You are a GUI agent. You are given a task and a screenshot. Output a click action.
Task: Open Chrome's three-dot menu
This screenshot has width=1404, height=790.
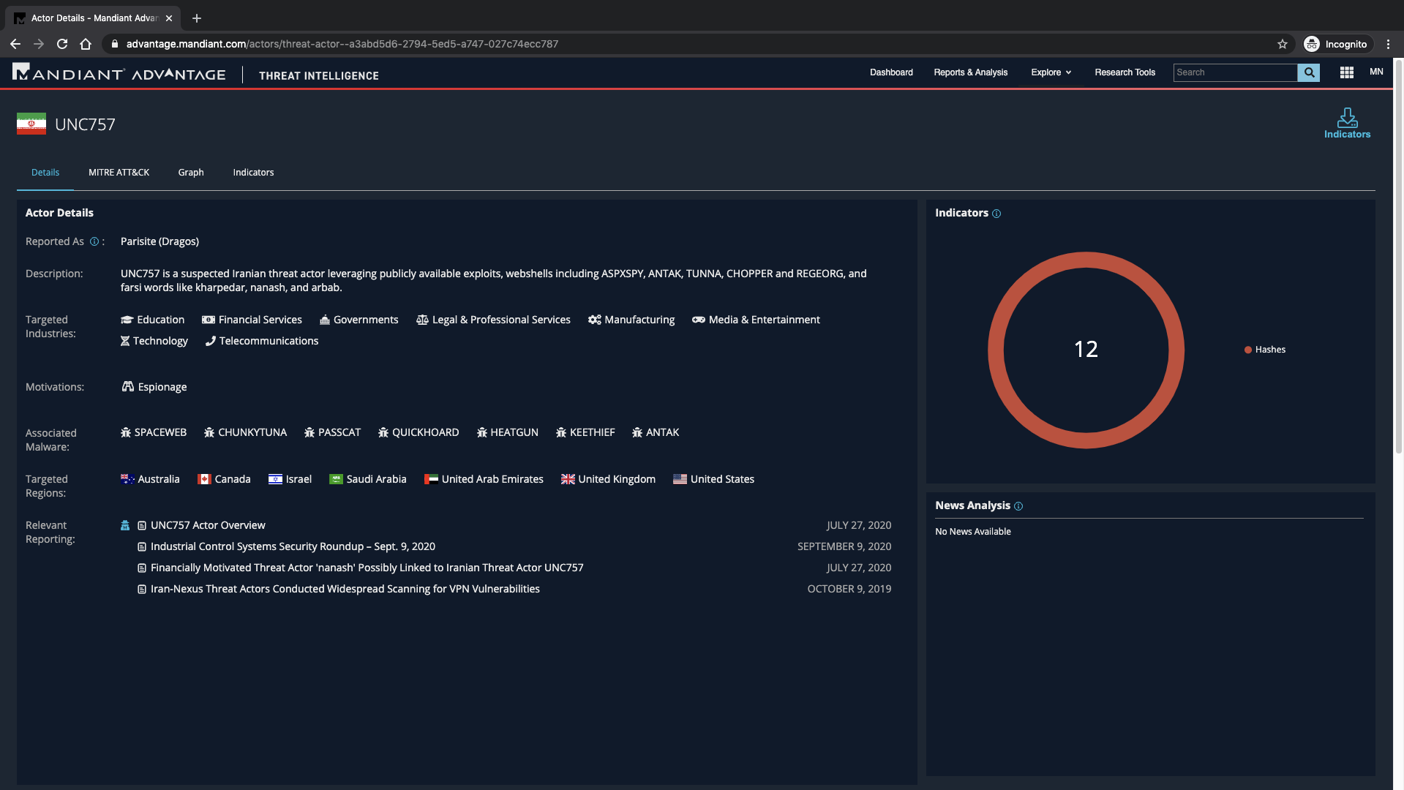pos(1388,44)
